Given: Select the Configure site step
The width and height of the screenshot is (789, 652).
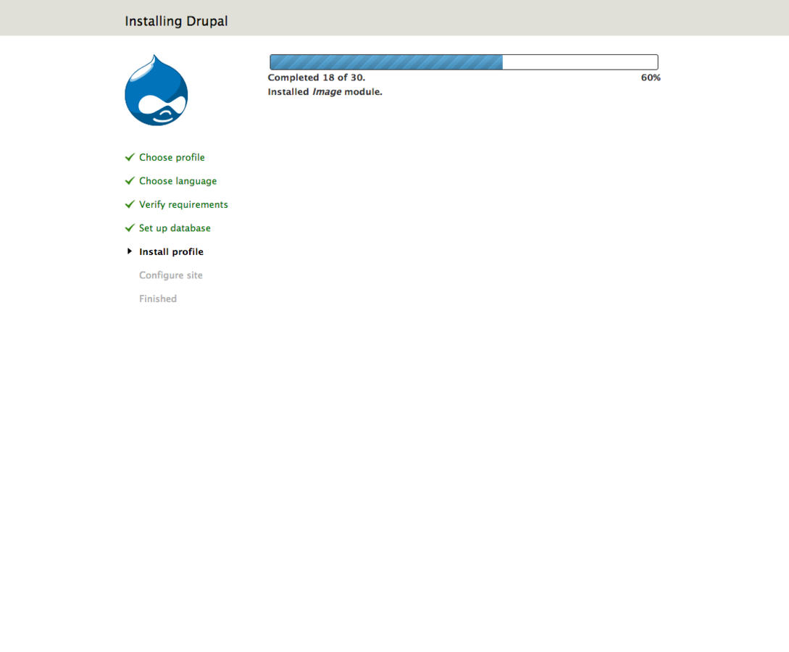Looking at the screenshot, I should pyautogui.click(x=171, y=275).
